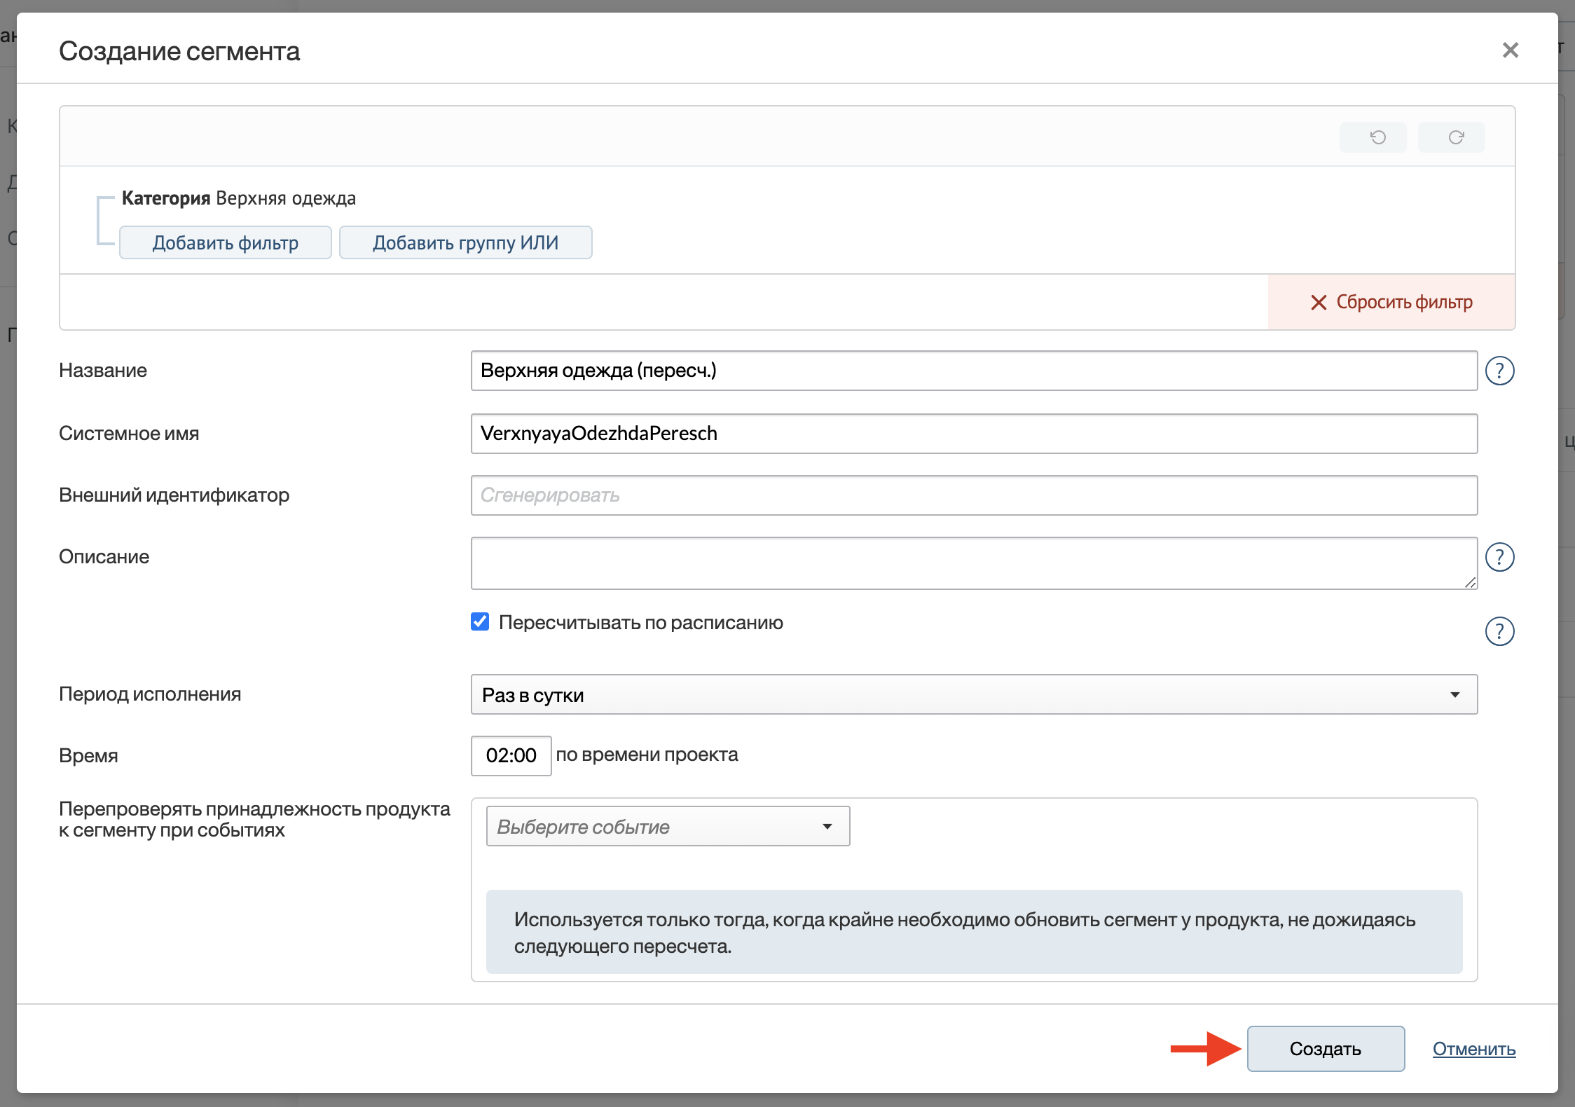Uncheck Пересчитывать по расписанию checkbox

coord(480,621)
